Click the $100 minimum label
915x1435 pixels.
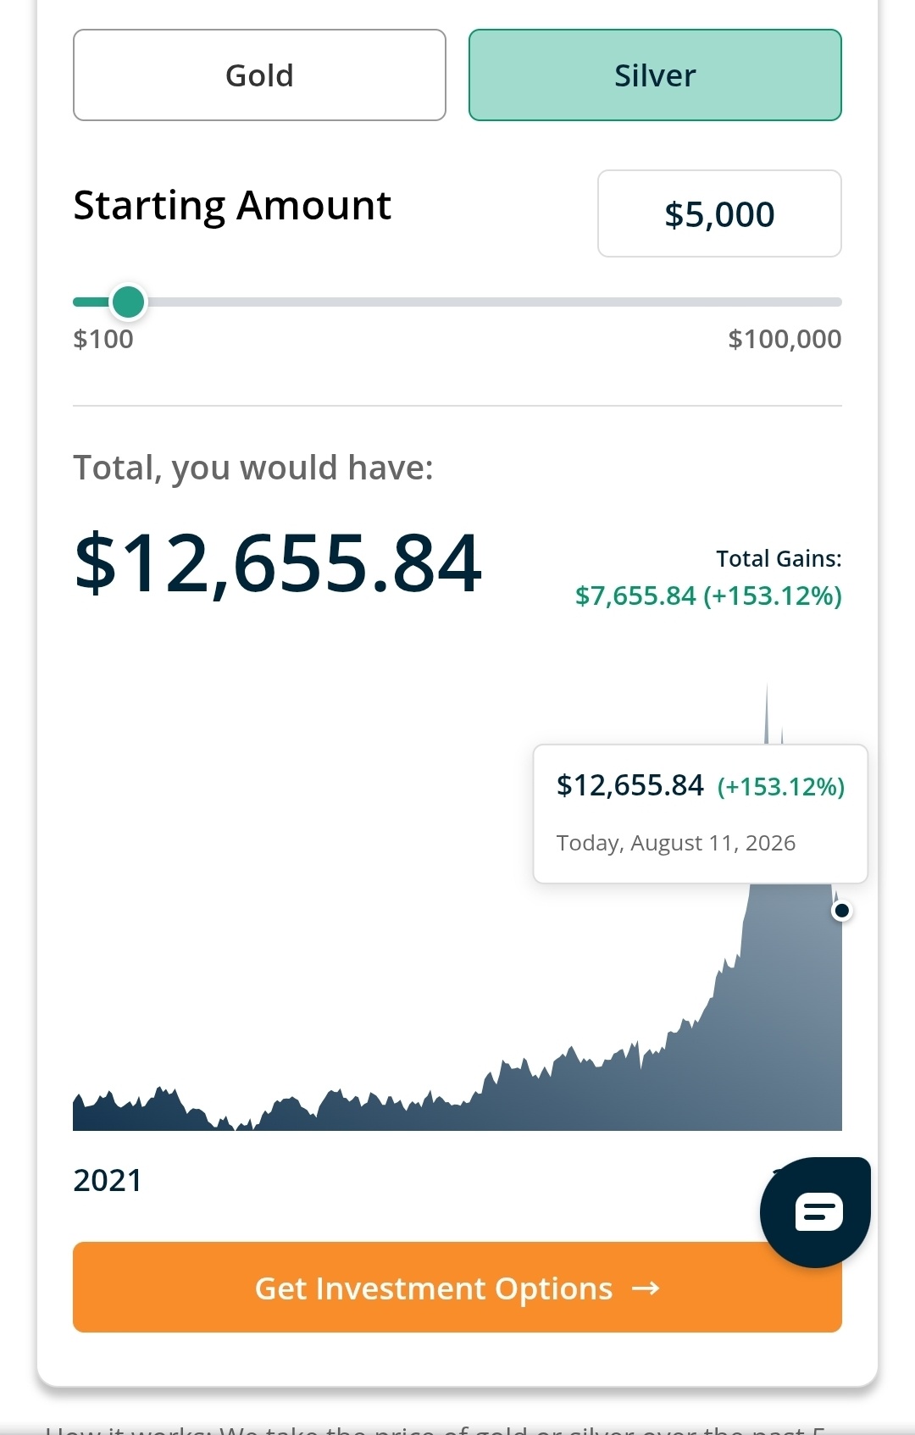coord(103,339)
